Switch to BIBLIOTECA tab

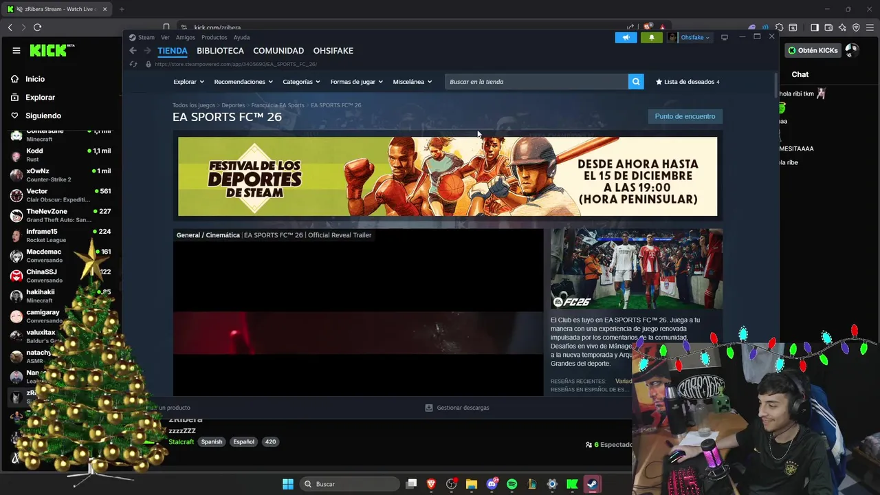[x=220, y=51]
